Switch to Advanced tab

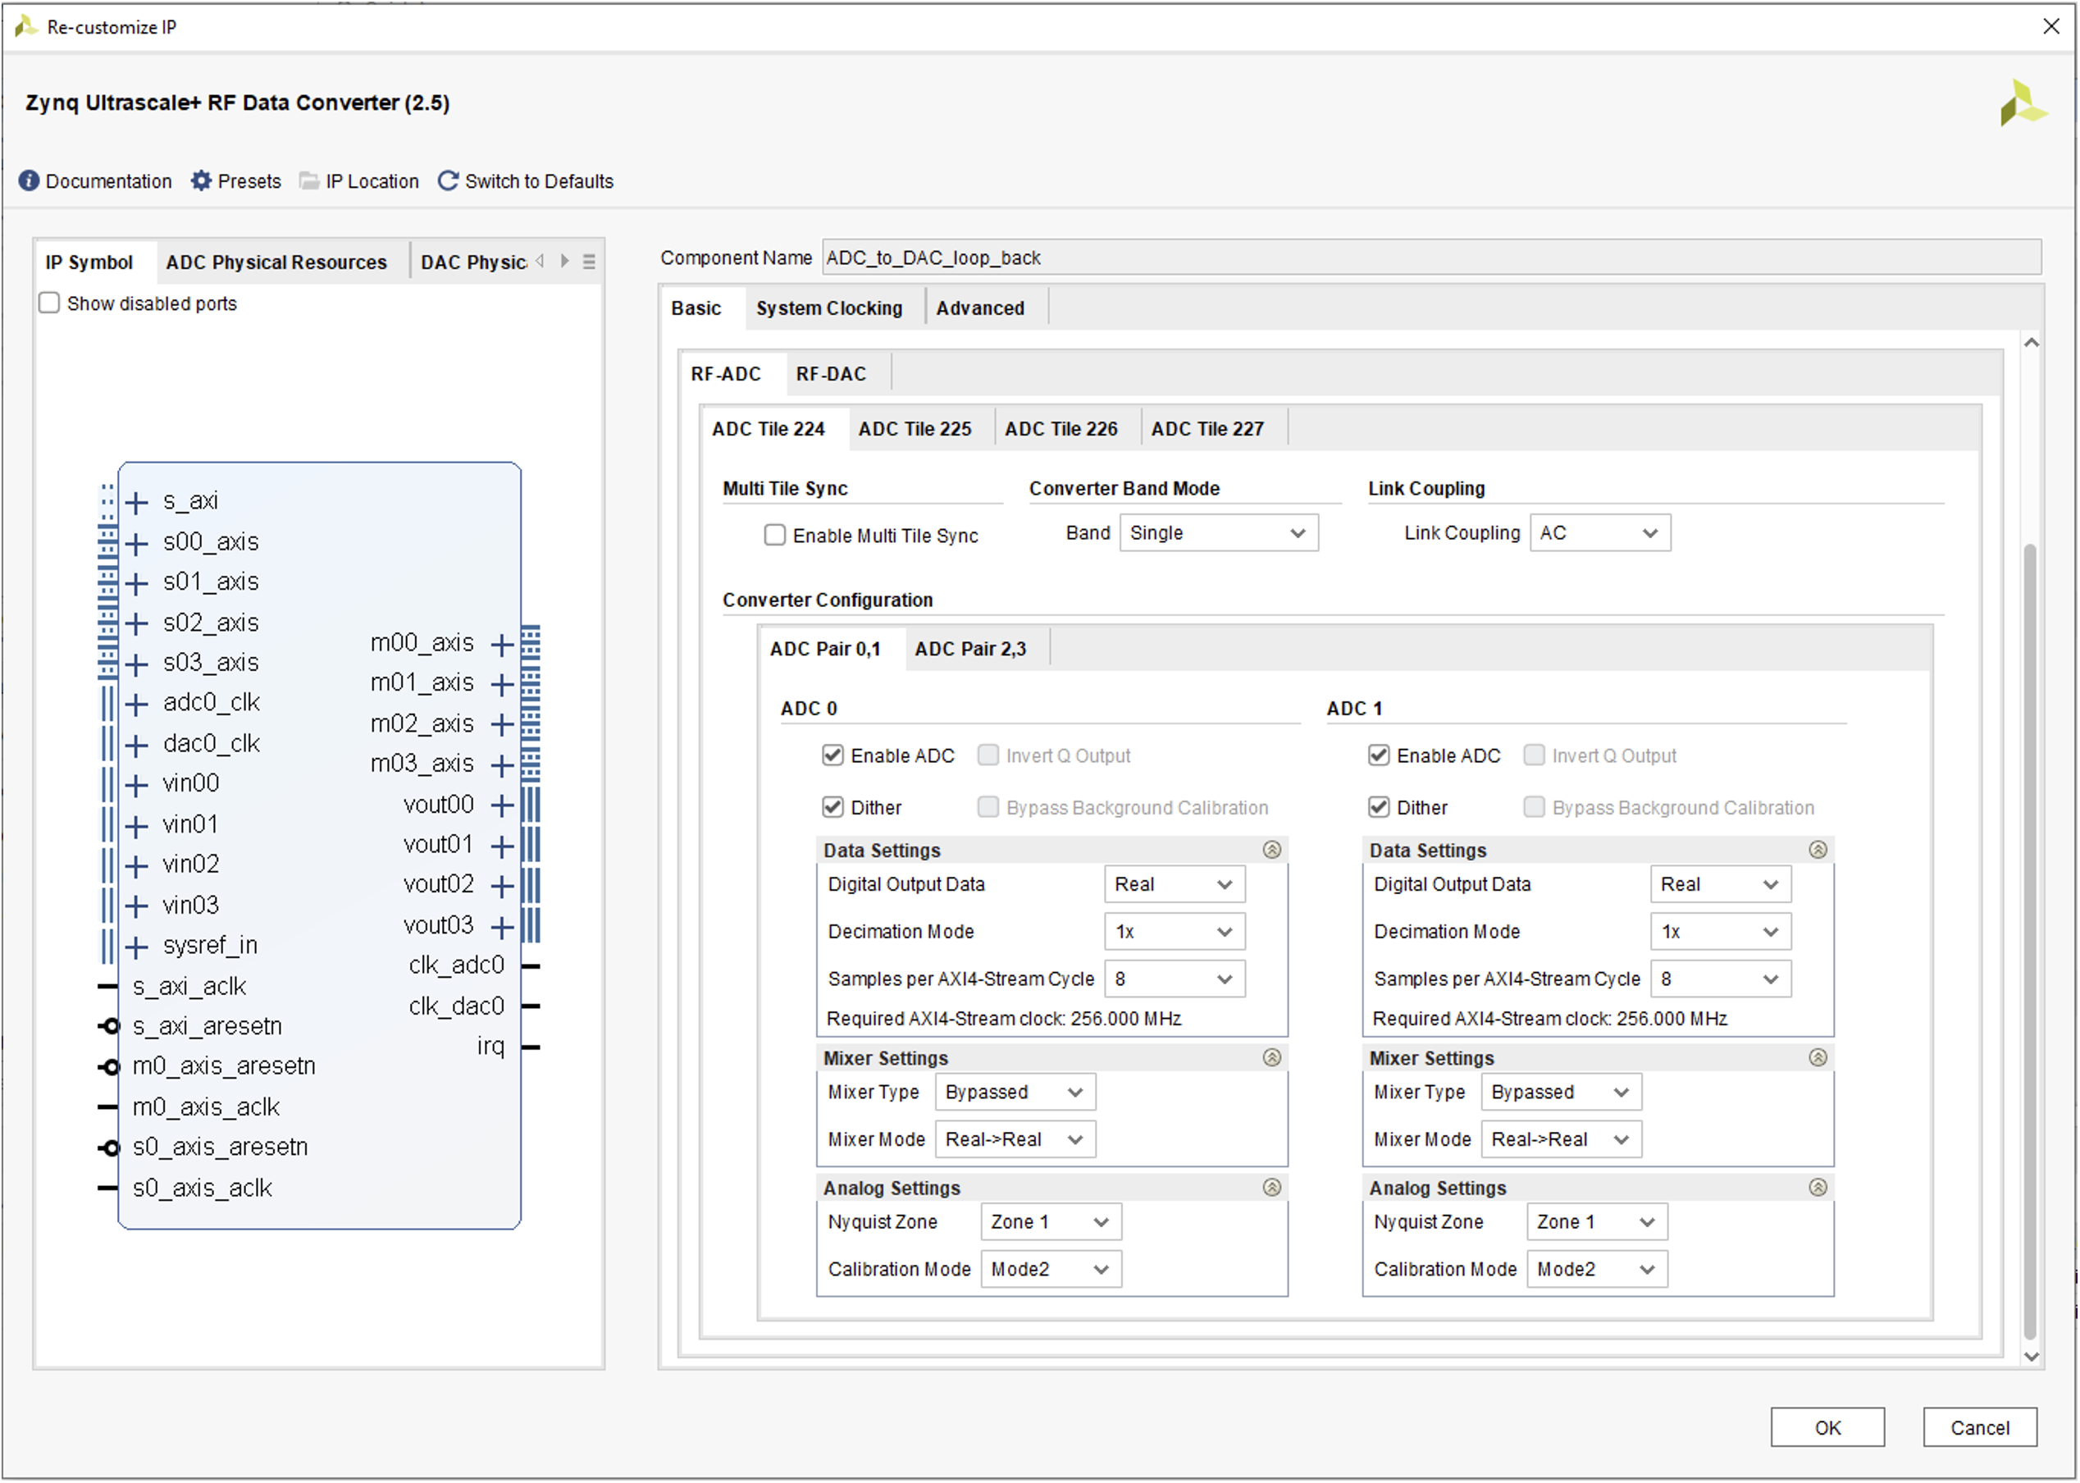coord(980,308)
